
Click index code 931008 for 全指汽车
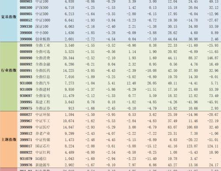(26, 83)
